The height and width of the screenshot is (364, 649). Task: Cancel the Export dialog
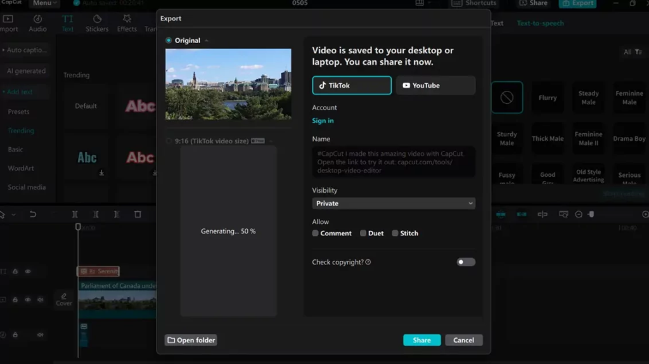pos(463,340)
